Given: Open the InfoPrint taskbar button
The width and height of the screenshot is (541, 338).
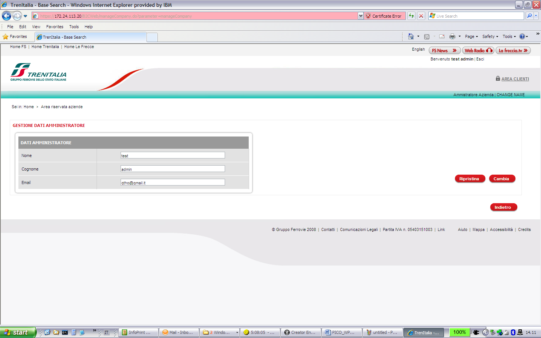Looking at the screenshot, I should pos(139,332).
